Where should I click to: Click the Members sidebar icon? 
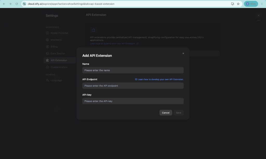[x=48, y=40]
